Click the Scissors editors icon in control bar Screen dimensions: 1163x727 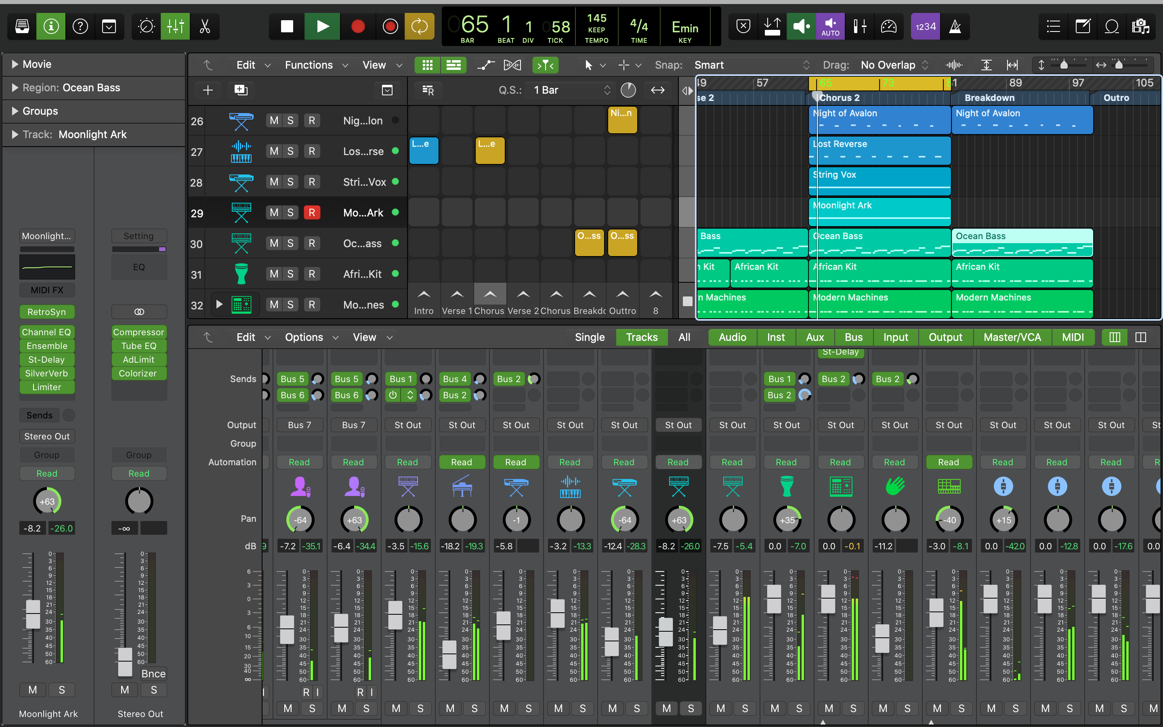[x=205, y=26]
